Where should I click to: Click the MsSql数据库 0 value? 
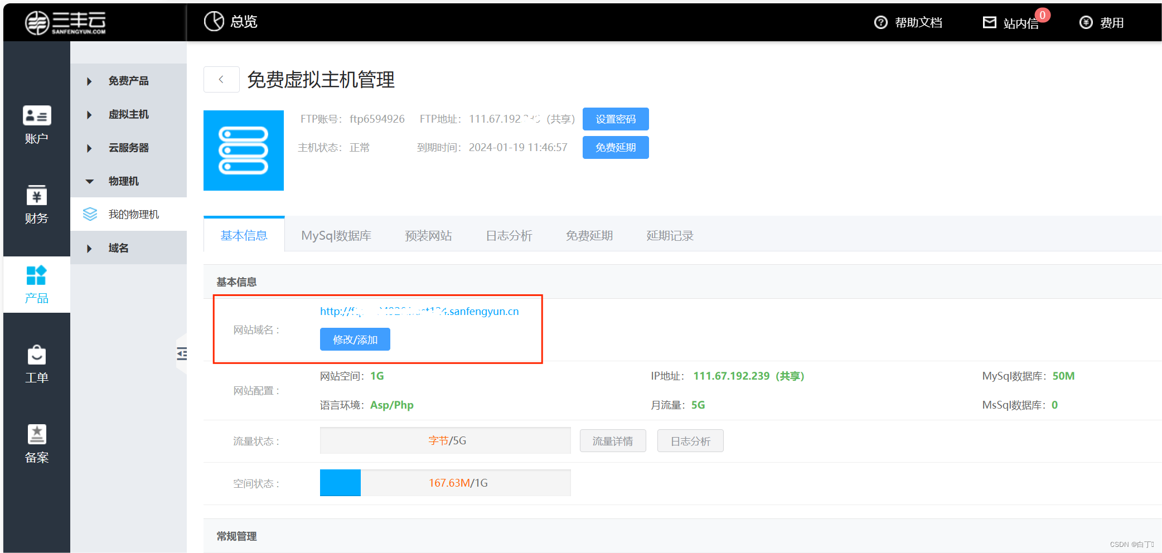click(1054, 405)
